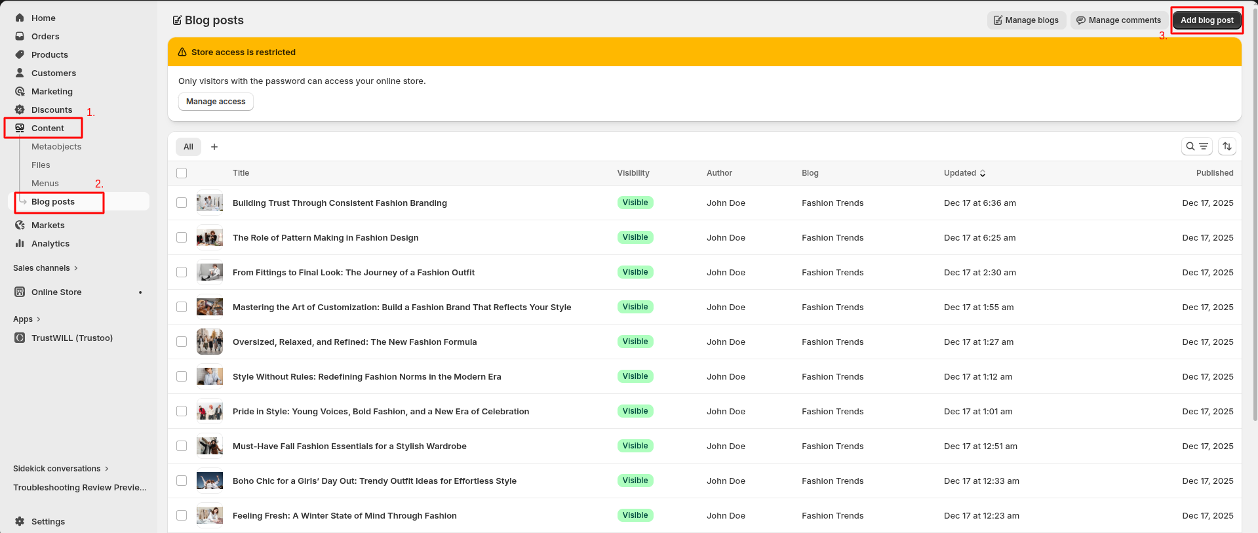Add a new view with plus icon
Screen dimensions: 1258x533
pyautogui.click(x=214, y=147)
